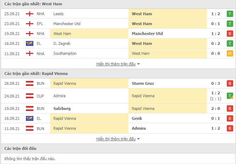Click England flag beside Leeds match
This screenshot has height=164, width=236.
click(29, 14)
